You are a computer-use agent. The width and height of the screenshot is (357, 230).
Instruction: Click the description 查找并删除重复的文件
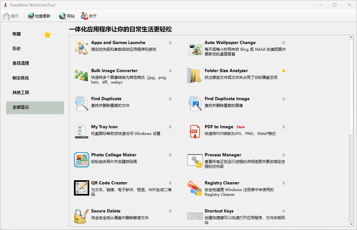coord(110,106)
